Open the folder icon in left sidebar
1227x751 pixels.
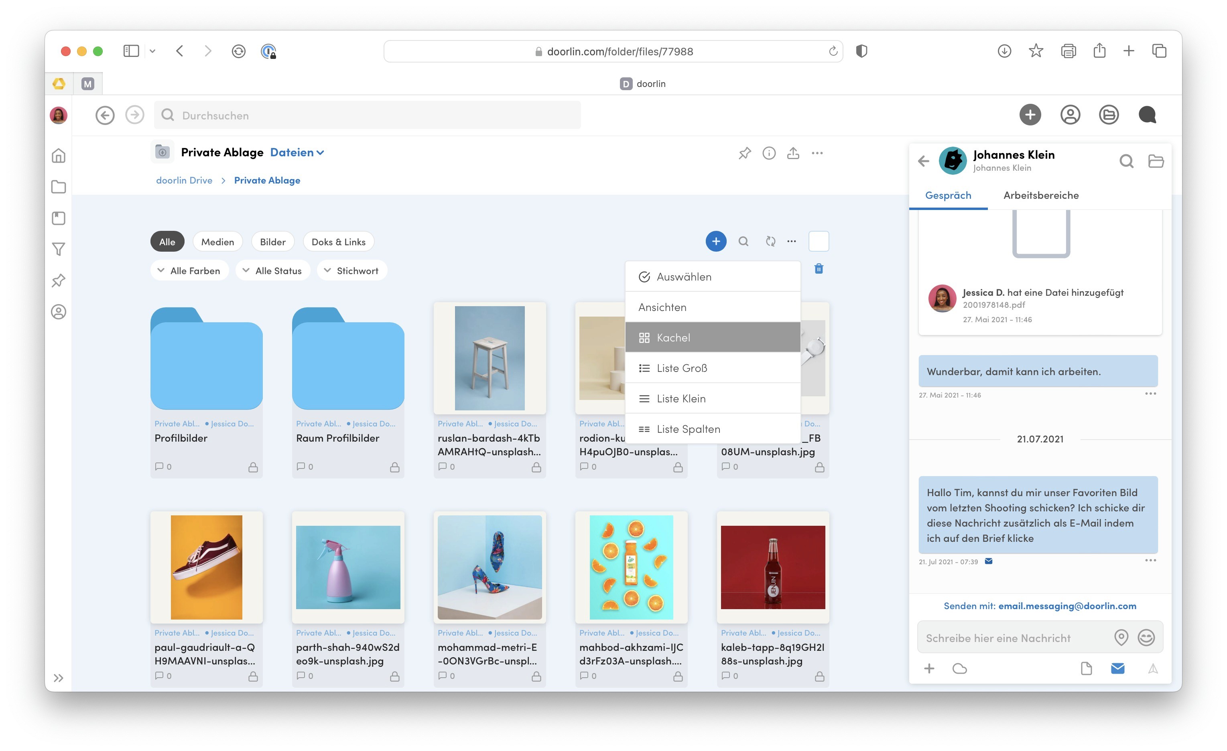[x=58, y=187]
